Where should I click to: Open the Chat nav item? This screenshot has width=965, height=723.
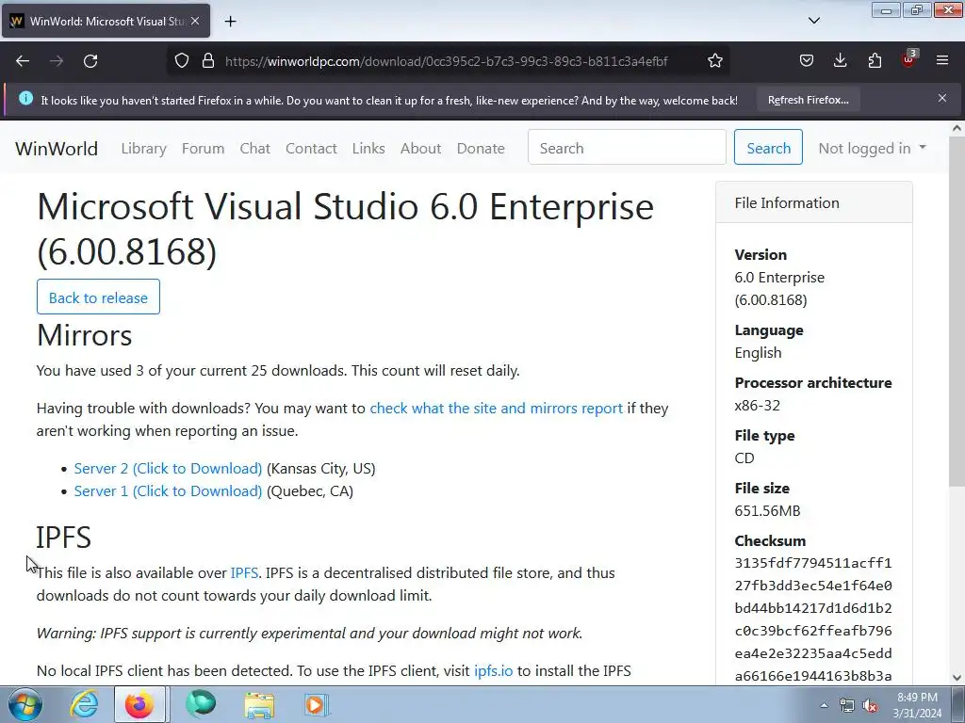(254, 148)
